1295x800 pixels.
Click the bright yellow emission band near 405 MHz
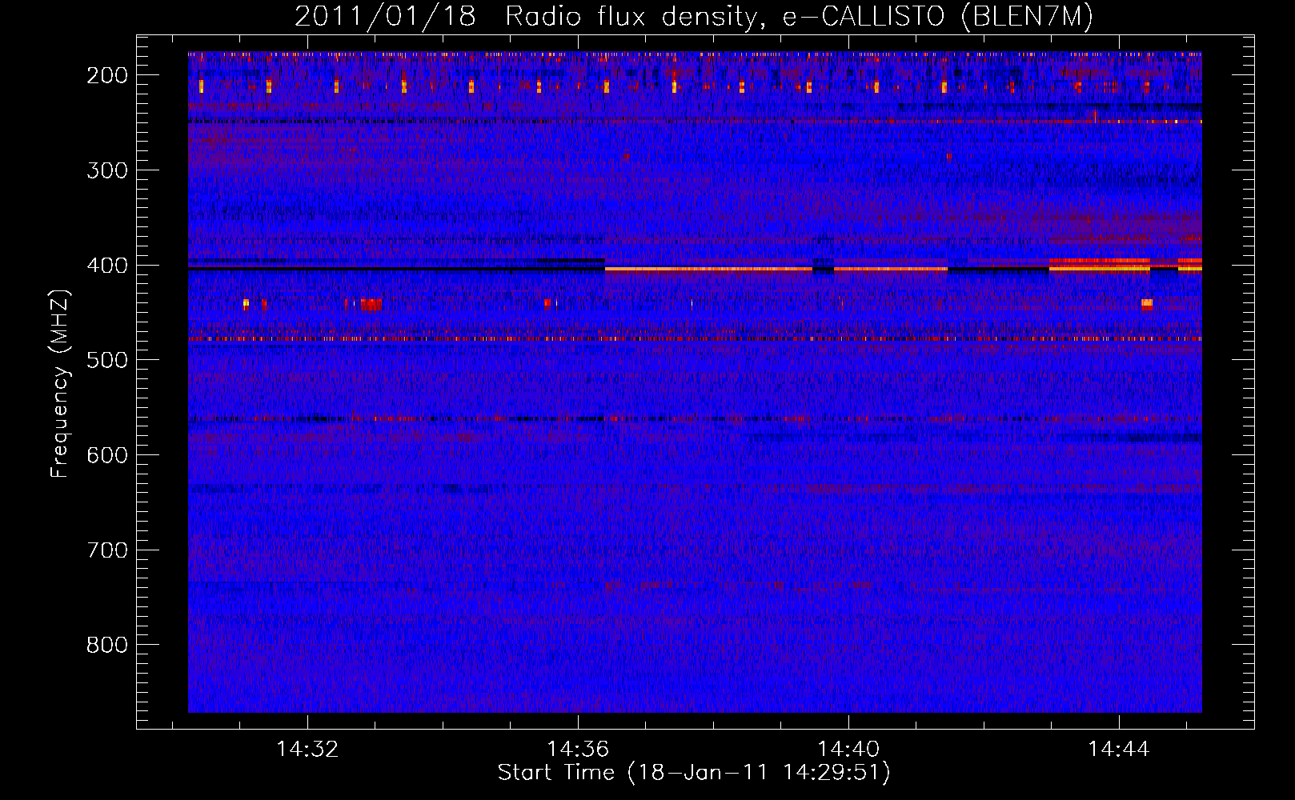tap(709, 269)
